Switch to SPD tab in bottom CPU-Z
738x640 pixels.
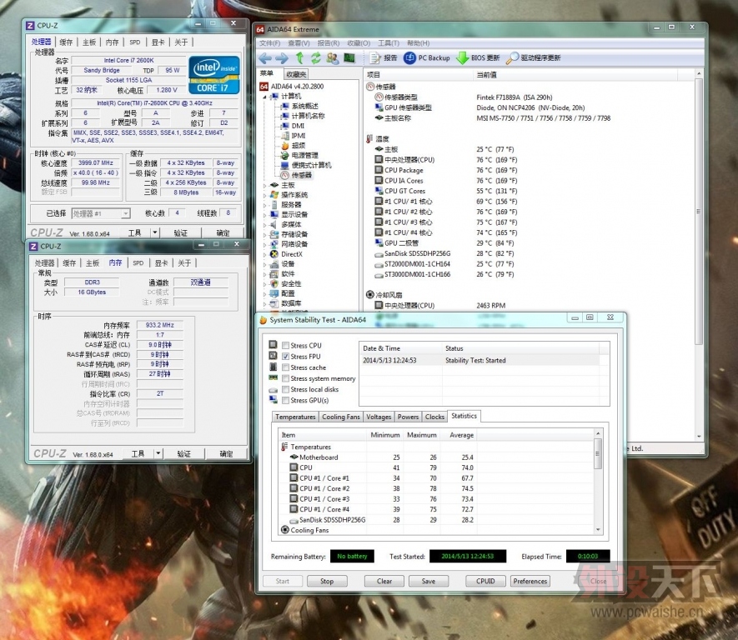click(138, 262)
